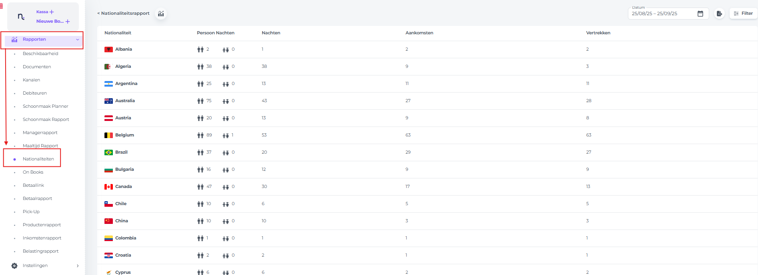Viewport: 758px width, 275px height.
Task: Click the chart icon next to Nationaliteitsrapport
Action: tap(161, 14)
